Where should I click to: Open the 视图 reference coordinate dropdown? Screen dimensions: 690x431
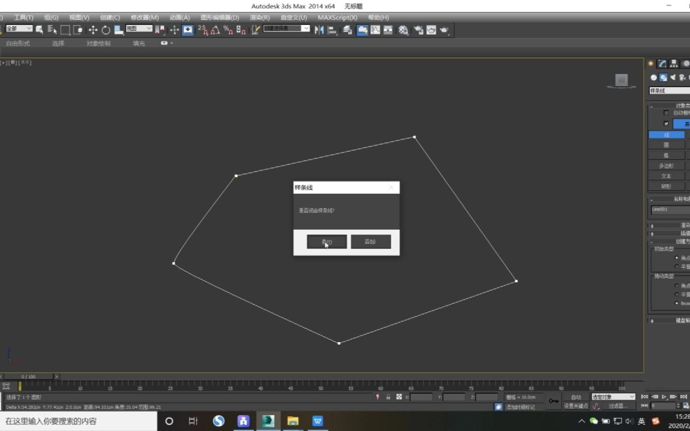139,28
